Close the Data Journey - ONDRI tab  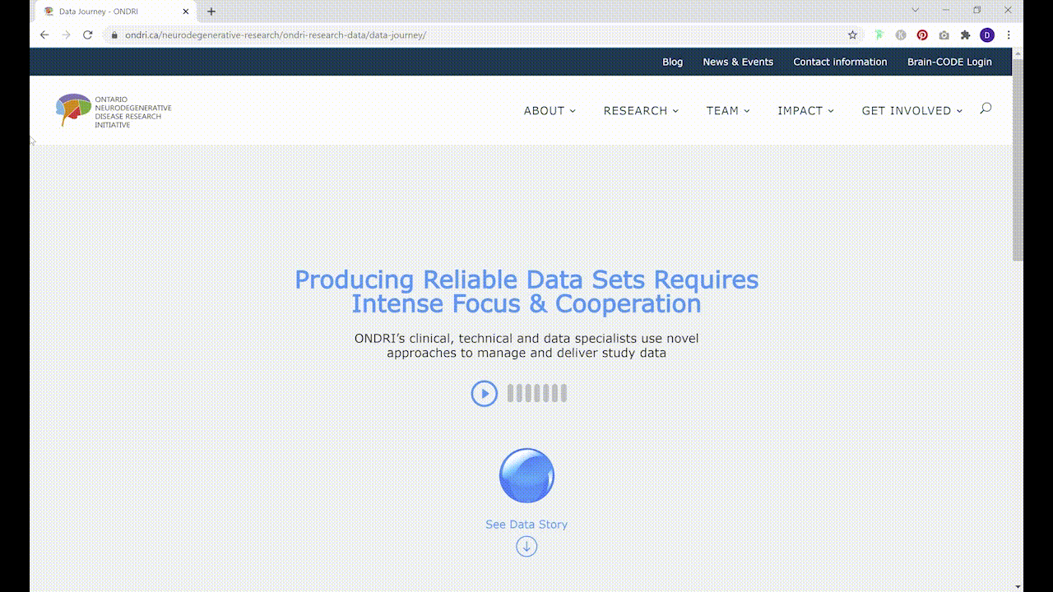(186, 12)
